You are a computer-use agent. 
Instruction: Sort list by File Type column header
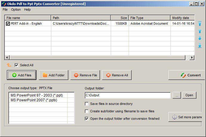(150, 18)
